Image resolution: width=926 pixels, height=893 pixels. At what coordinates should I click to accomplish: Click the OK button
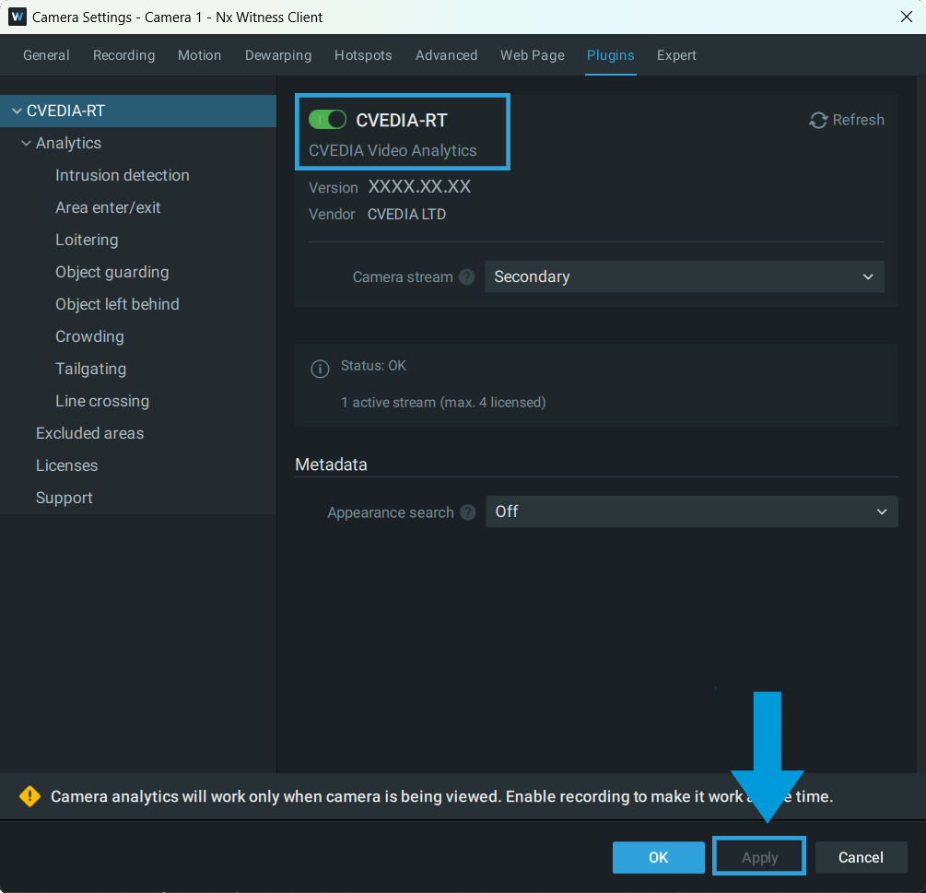point(658,857)
